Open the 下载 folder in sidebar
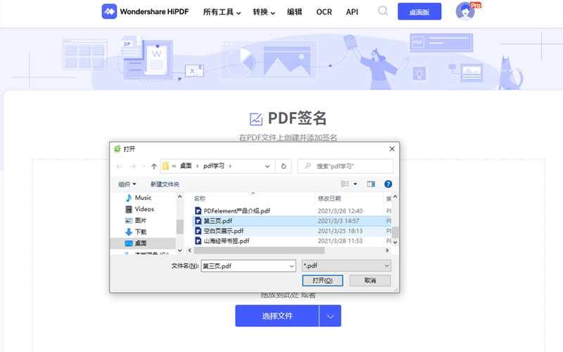Viewport: 563px width, 352px height. pyautogui.click(x=140, y=232)
